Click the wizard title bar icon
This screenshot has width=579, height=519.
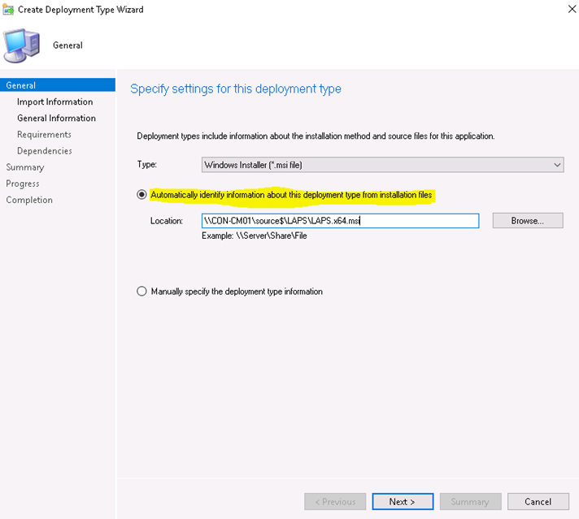coord(8,10)
